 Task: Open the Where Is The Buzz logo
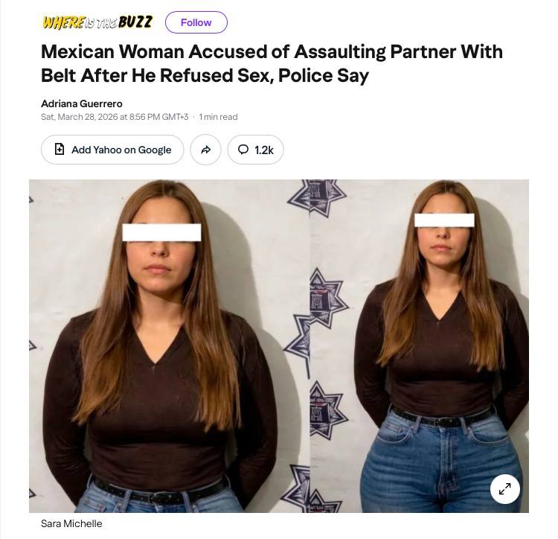[97, 22]
